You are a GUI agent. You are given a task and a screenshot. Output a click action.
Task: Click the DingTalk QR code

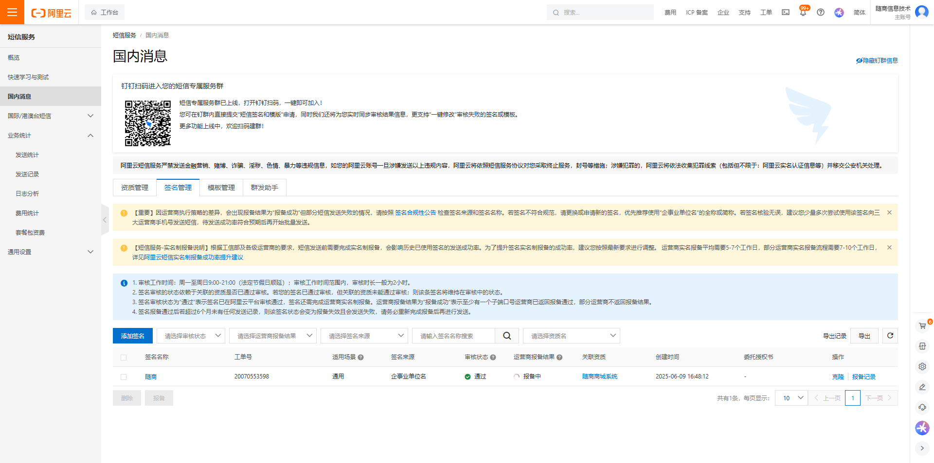(148, 123)
